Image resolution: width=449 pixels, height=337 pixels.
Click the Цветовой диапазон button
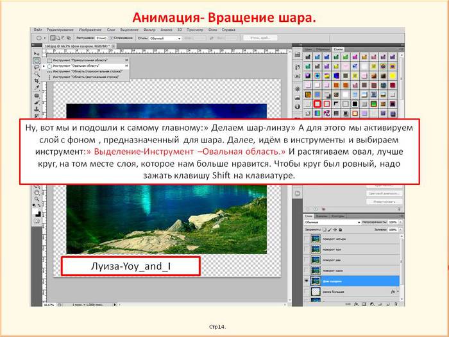(384, 193)
